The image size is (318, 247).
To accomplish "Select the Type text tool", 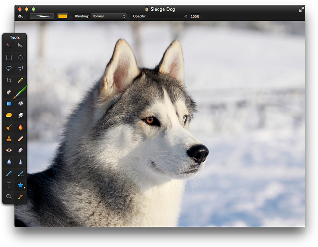I will pos(9,185).
